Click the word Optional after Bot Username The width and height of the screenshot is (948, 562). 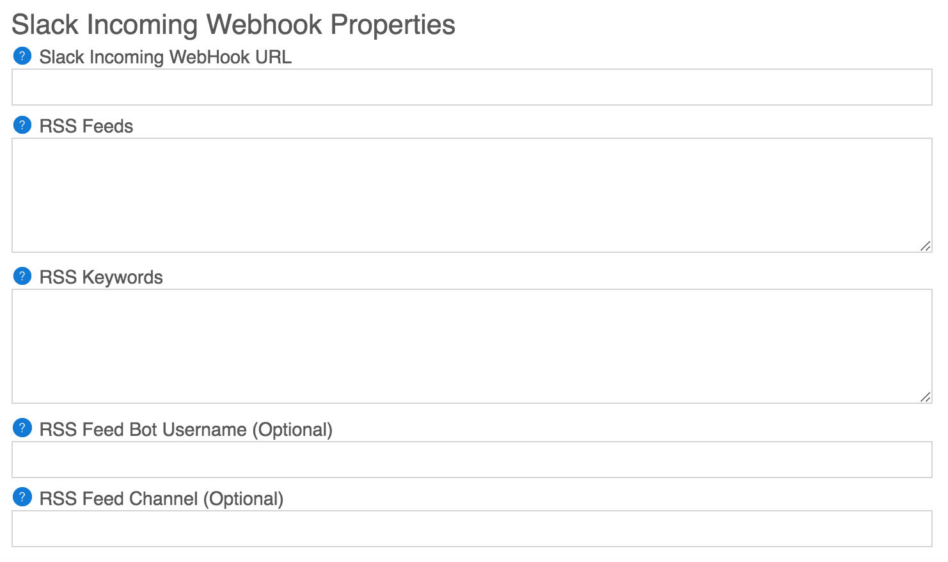[292, 430]
